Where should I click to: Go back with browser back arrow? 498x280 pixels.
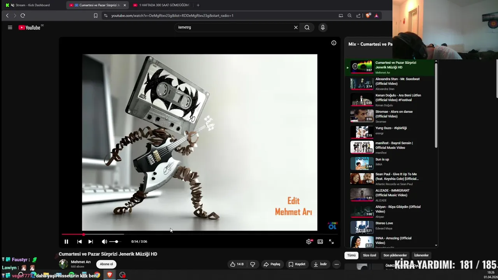pyautogui.click(x=7, y=16)
